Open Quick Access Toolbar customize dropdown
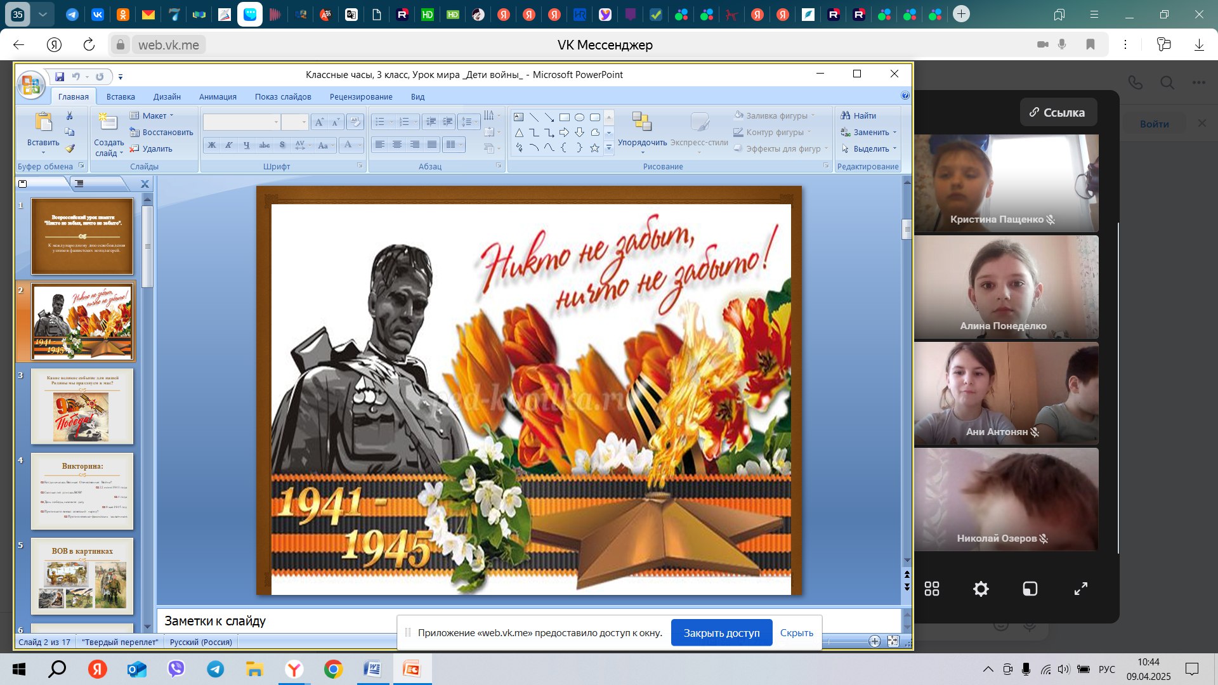Screen dimensions: 1218x685 [121, 77]
